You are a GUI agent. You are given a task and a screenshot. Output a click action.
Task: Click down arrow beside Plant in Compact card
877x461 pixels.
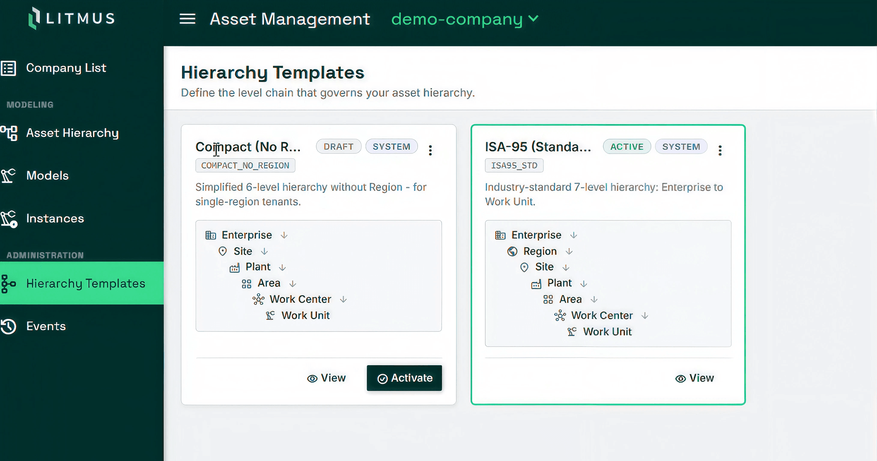coord(282,268)
